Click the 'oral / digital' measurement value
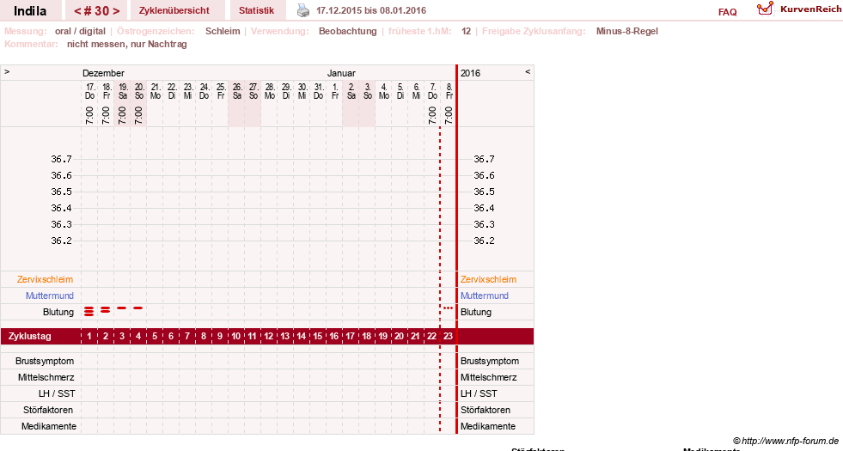The width and height of the screenshot is (843, 451). 80,31
